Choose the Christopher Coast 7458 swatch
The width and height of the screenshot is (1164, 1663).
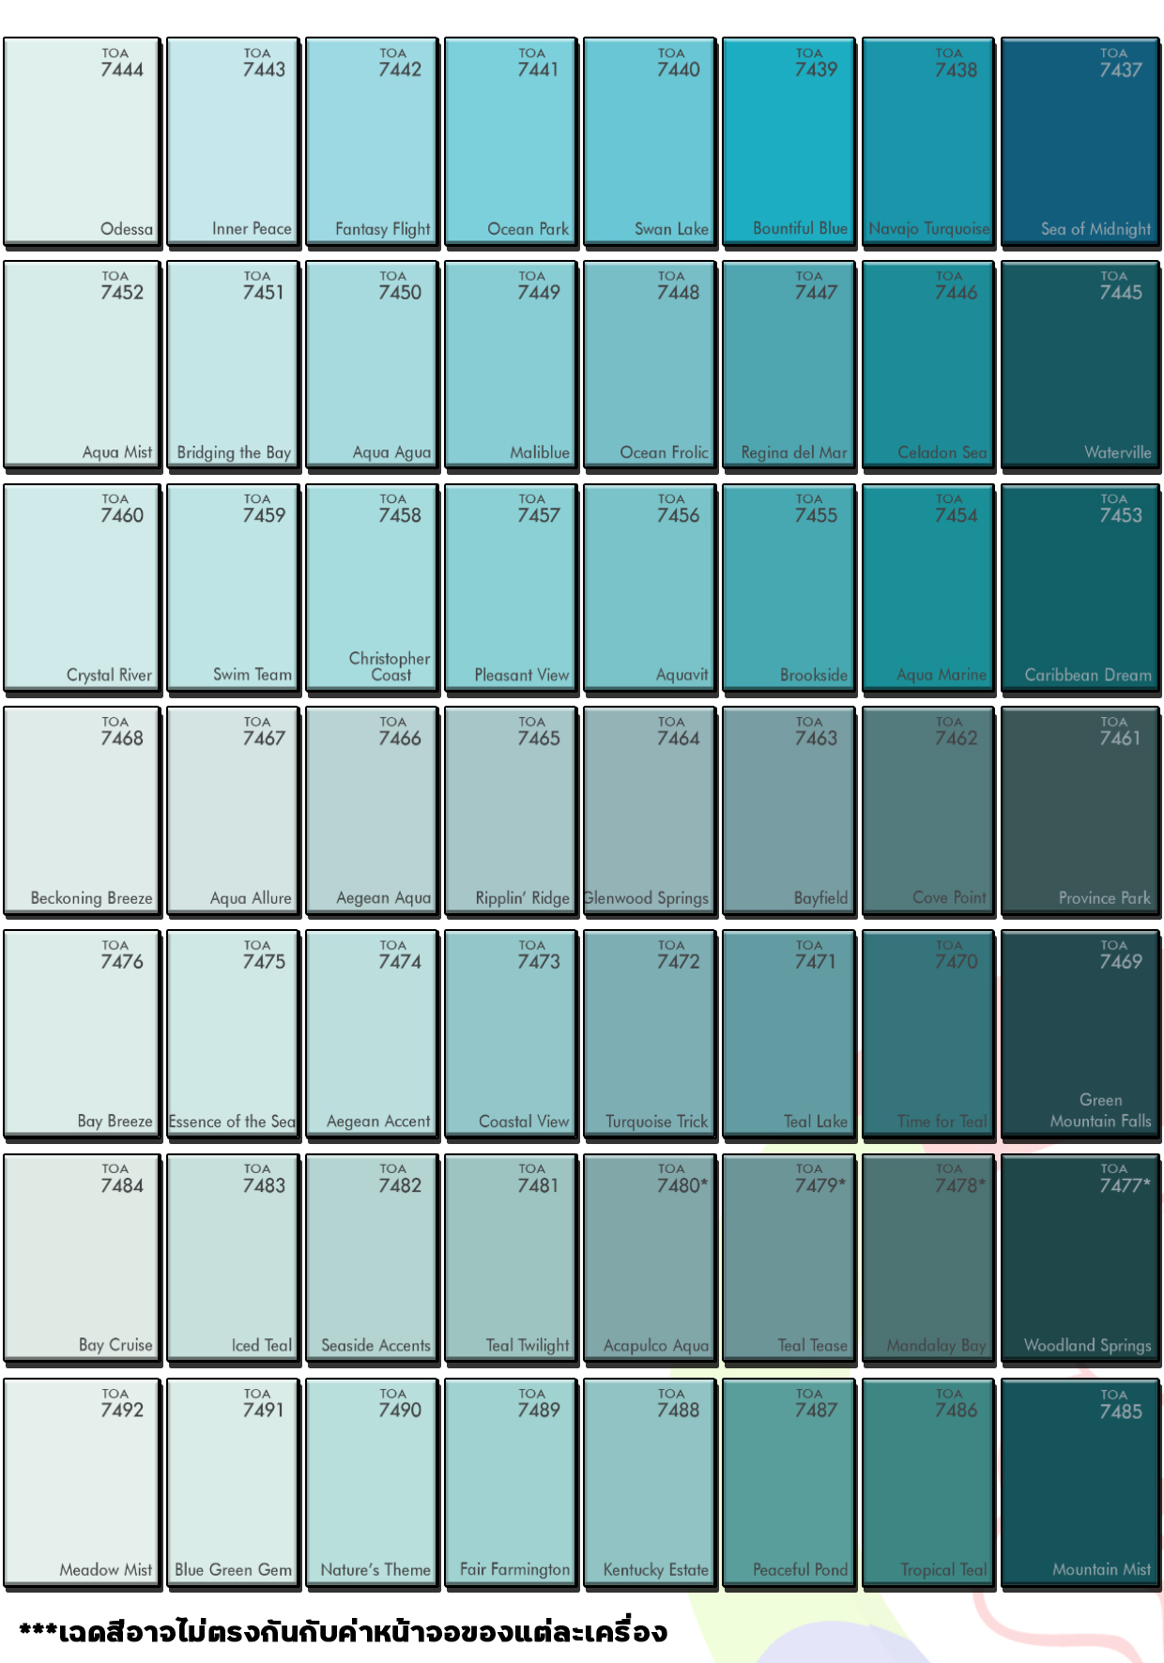click(x=372, y=588)
